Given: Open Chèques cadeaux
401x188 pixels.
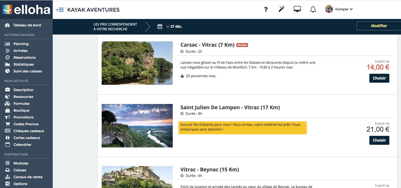Looking at the screenshot, I should 29,131.
